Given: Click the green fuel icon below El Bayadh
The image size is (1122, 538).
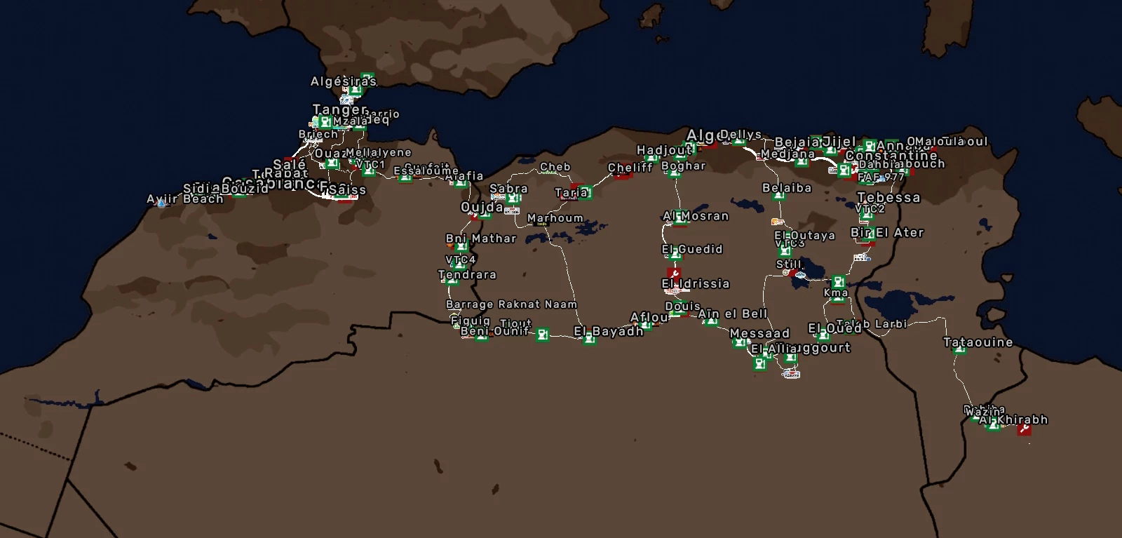Looking at the screenshot, I should point(590,340).
